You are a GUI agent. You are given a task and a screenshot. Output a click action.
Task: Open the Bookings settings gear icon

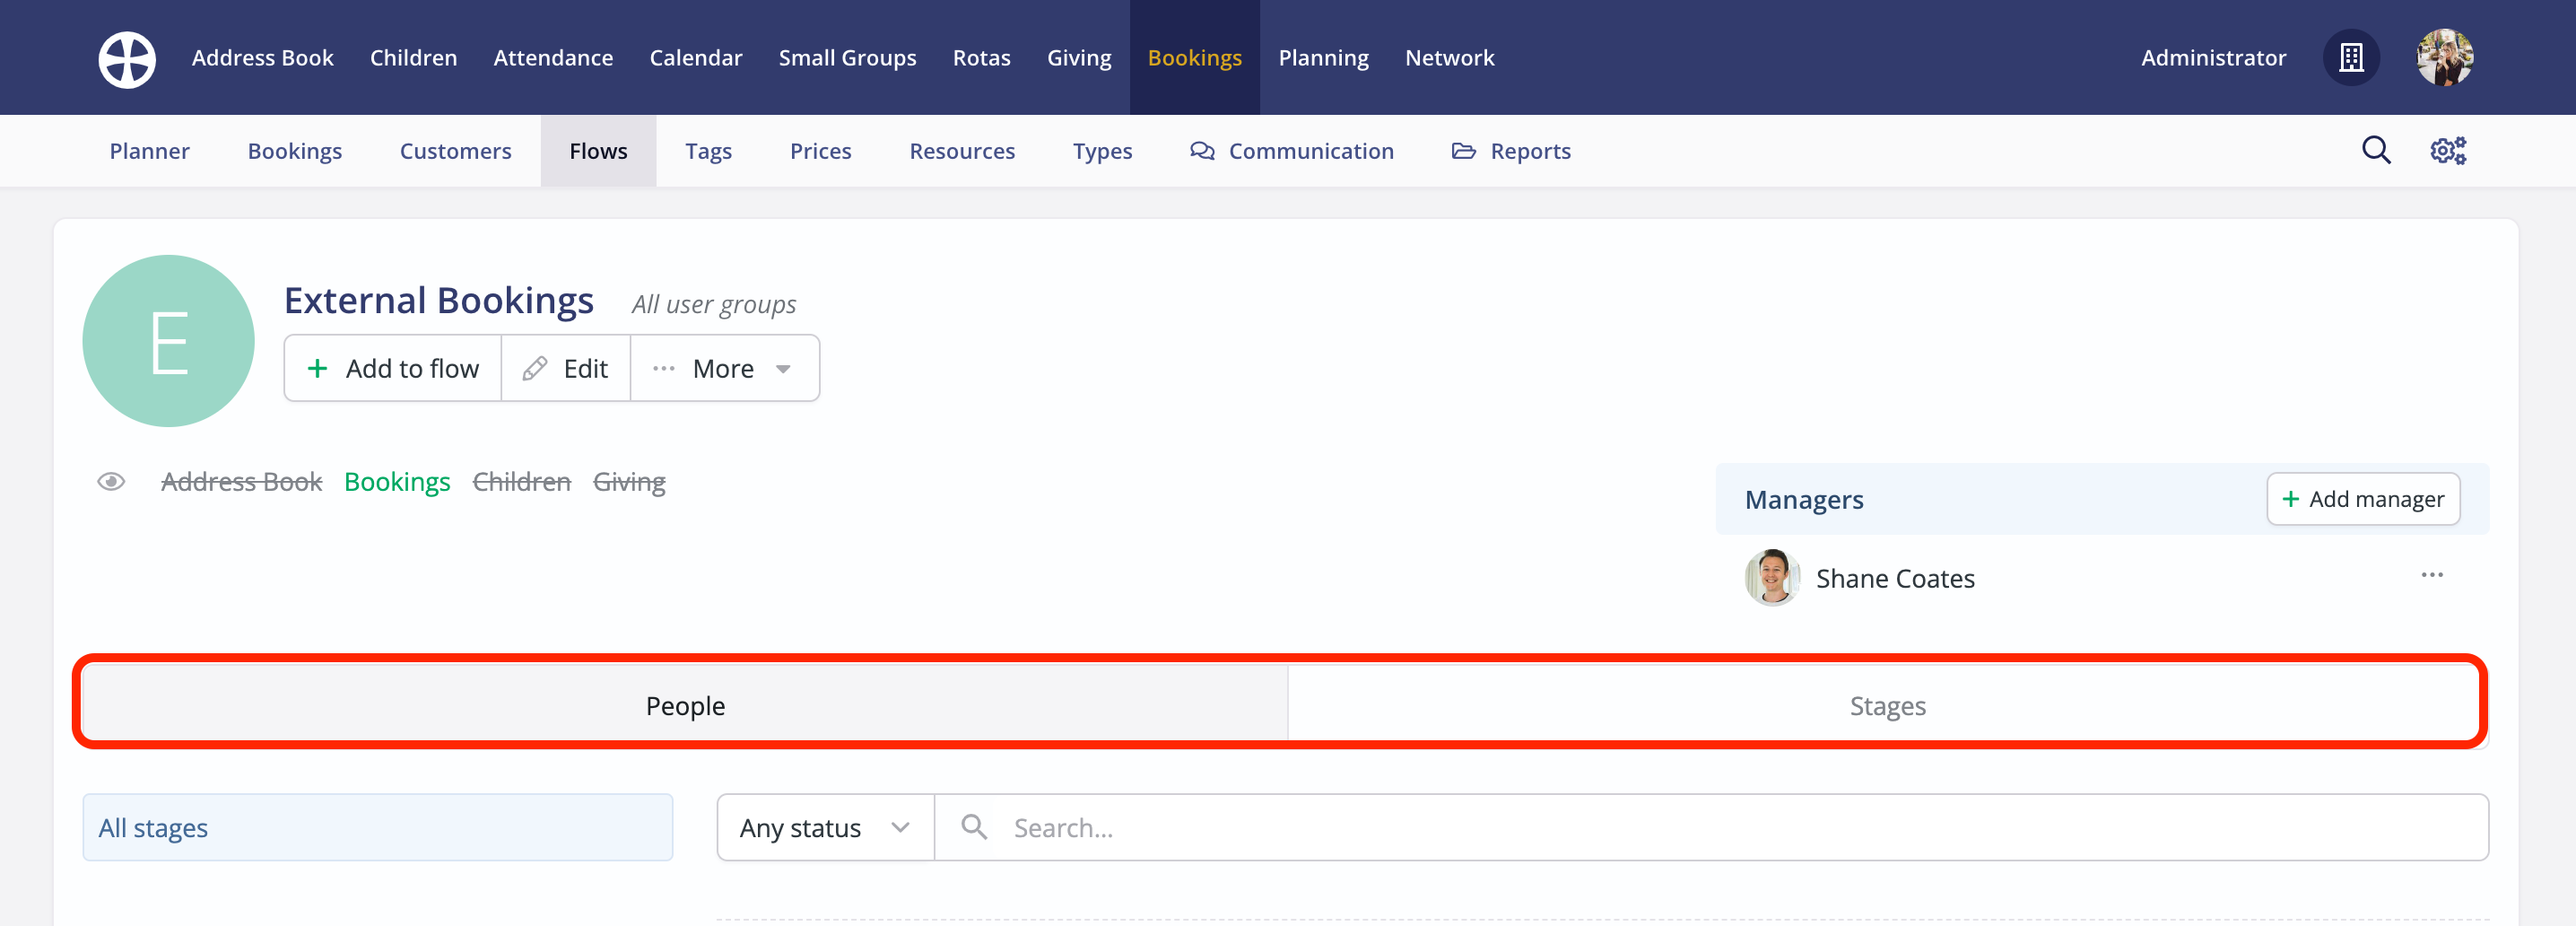(2448, 150)
